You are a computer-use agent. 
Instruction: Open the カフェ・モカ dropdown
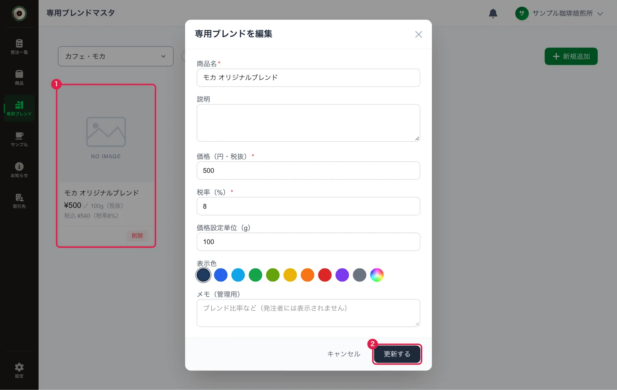(116, 56)
